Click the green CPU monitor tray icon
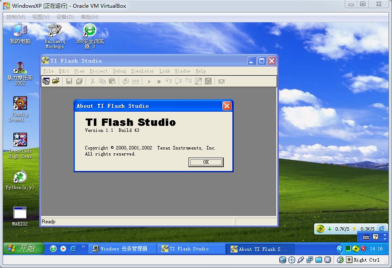This screenshot has width=392, height=268. [348, 249]
